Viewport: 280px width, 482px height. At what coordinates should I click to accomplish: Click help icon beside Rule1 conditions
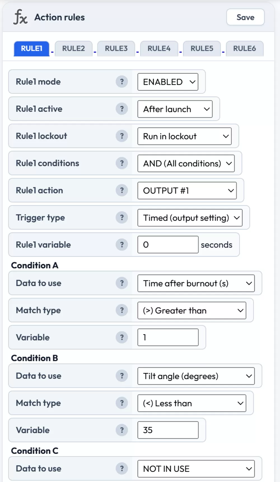coord(122,163)
